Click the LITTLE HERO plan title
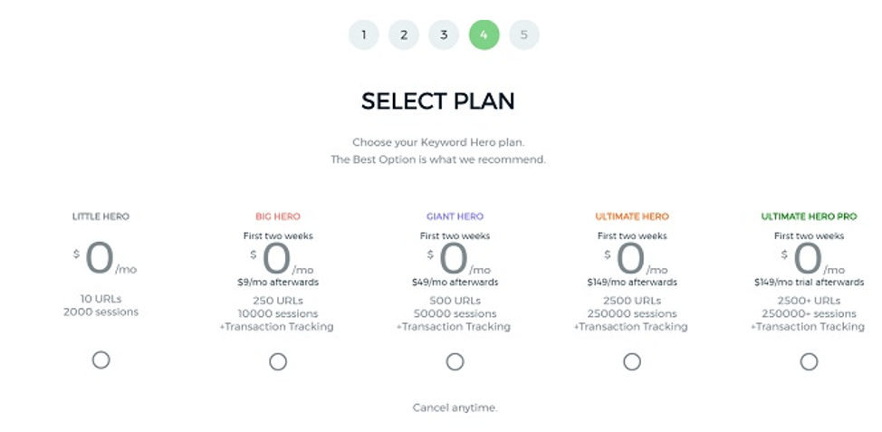882x432 pixels. [x=101, y=216]
